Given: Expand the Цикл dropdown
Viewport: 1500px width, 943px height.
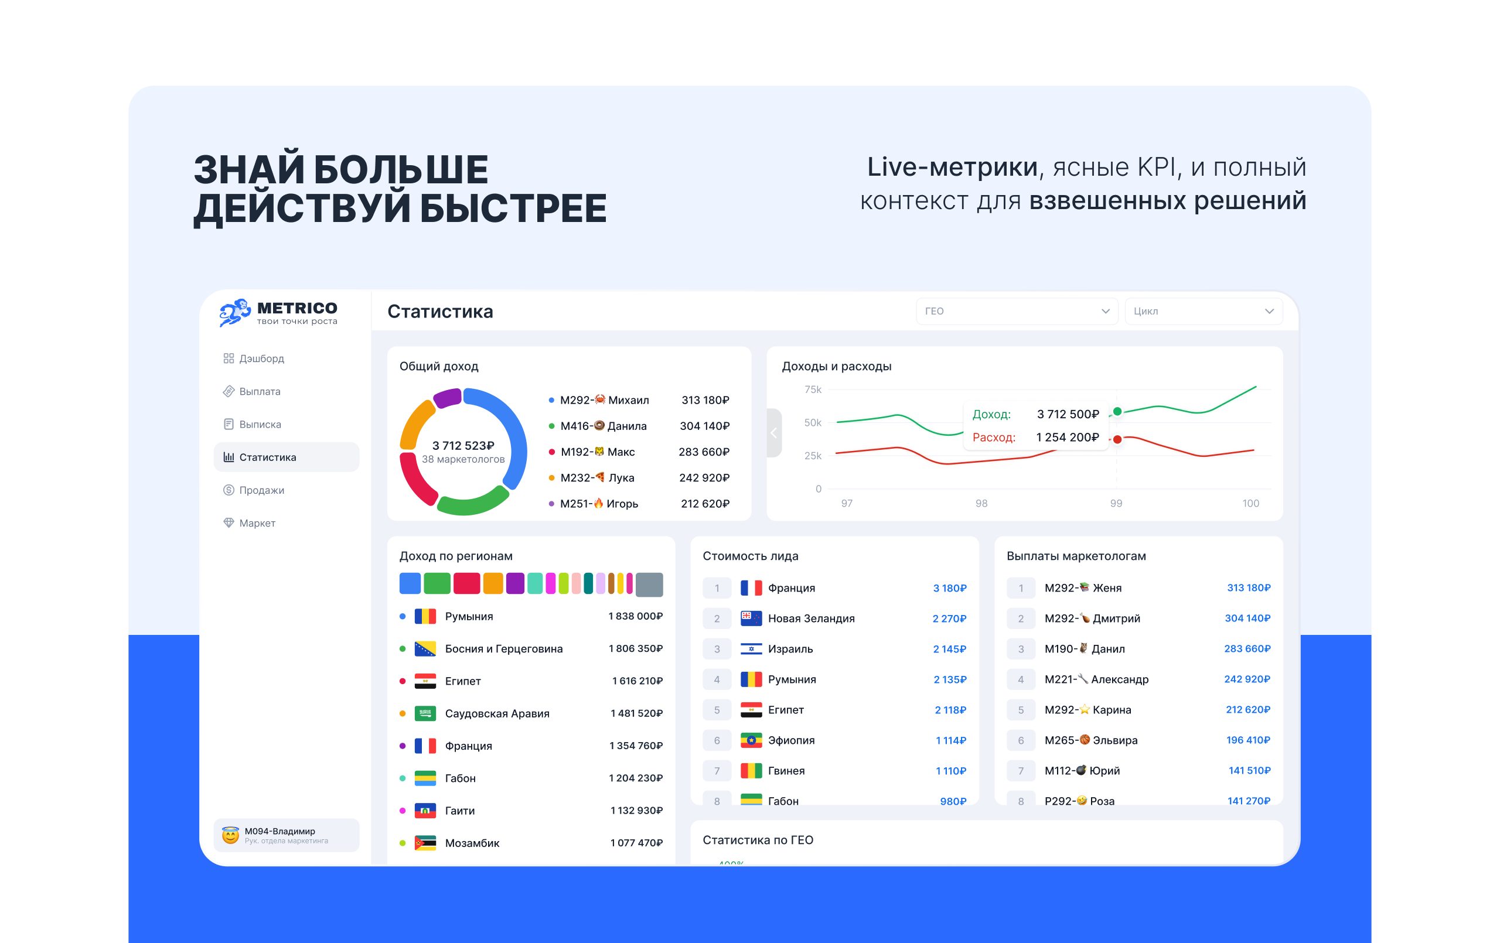Looking at the screenshot, I should pos(1203,311).
